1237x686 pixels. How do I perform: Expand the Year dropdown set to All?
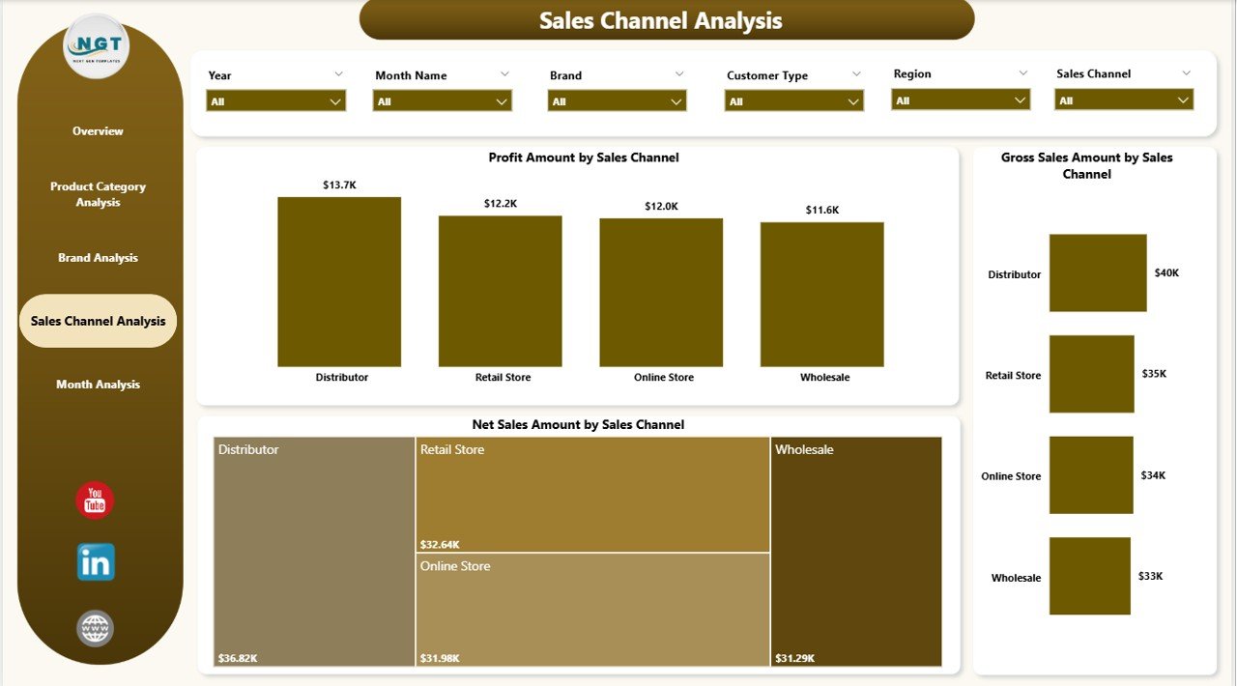(x=275, y=101)
